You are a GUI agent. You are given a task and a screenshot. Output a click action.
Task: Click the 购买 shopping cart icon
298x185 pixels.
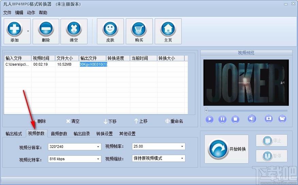point(139,29)
